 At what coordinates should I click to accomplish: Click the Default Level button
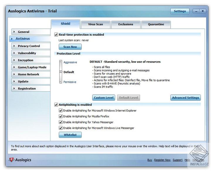(128, 98)
